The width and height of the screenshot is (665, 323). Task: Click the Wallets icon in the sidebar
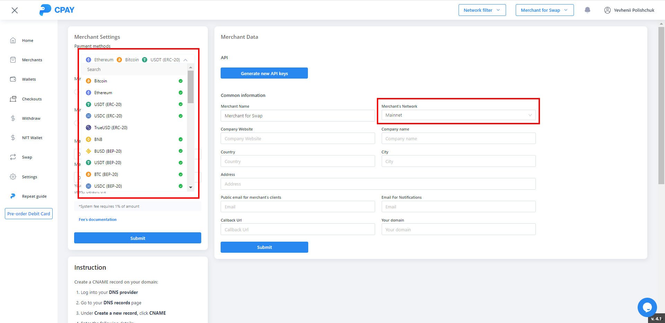(13, 79)
